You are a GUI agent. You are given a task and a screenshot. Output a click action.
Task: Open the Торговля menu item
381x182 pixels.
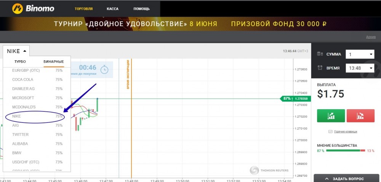tap(83, 9)
